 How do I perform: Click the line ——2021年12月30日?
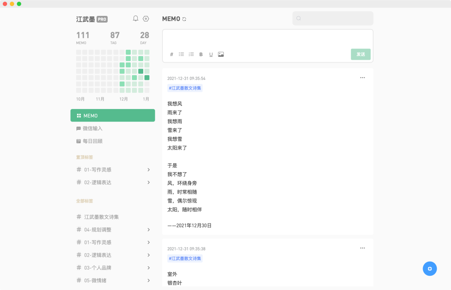[x=190, y=226]
